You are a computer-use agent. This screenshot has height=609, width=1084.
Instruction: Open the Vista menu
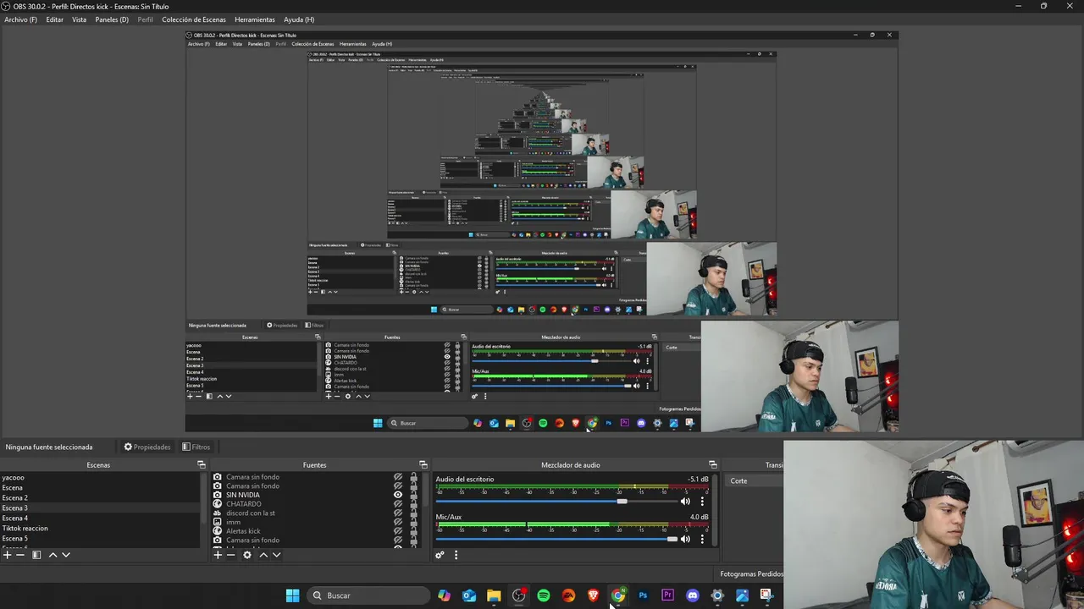79,19
